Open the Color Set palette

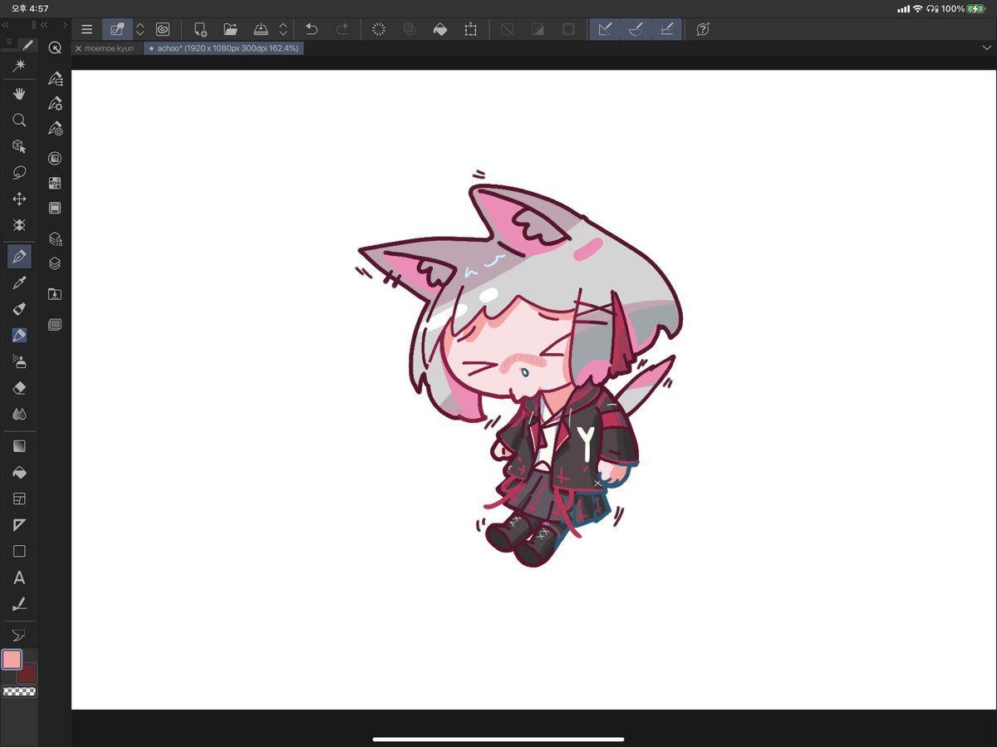tap(55, 183)
